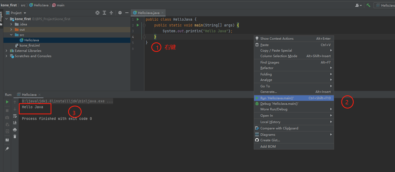Screen dimensions: 395x172
Task: Open Local History submenu
Action: (x=294, y=122)
